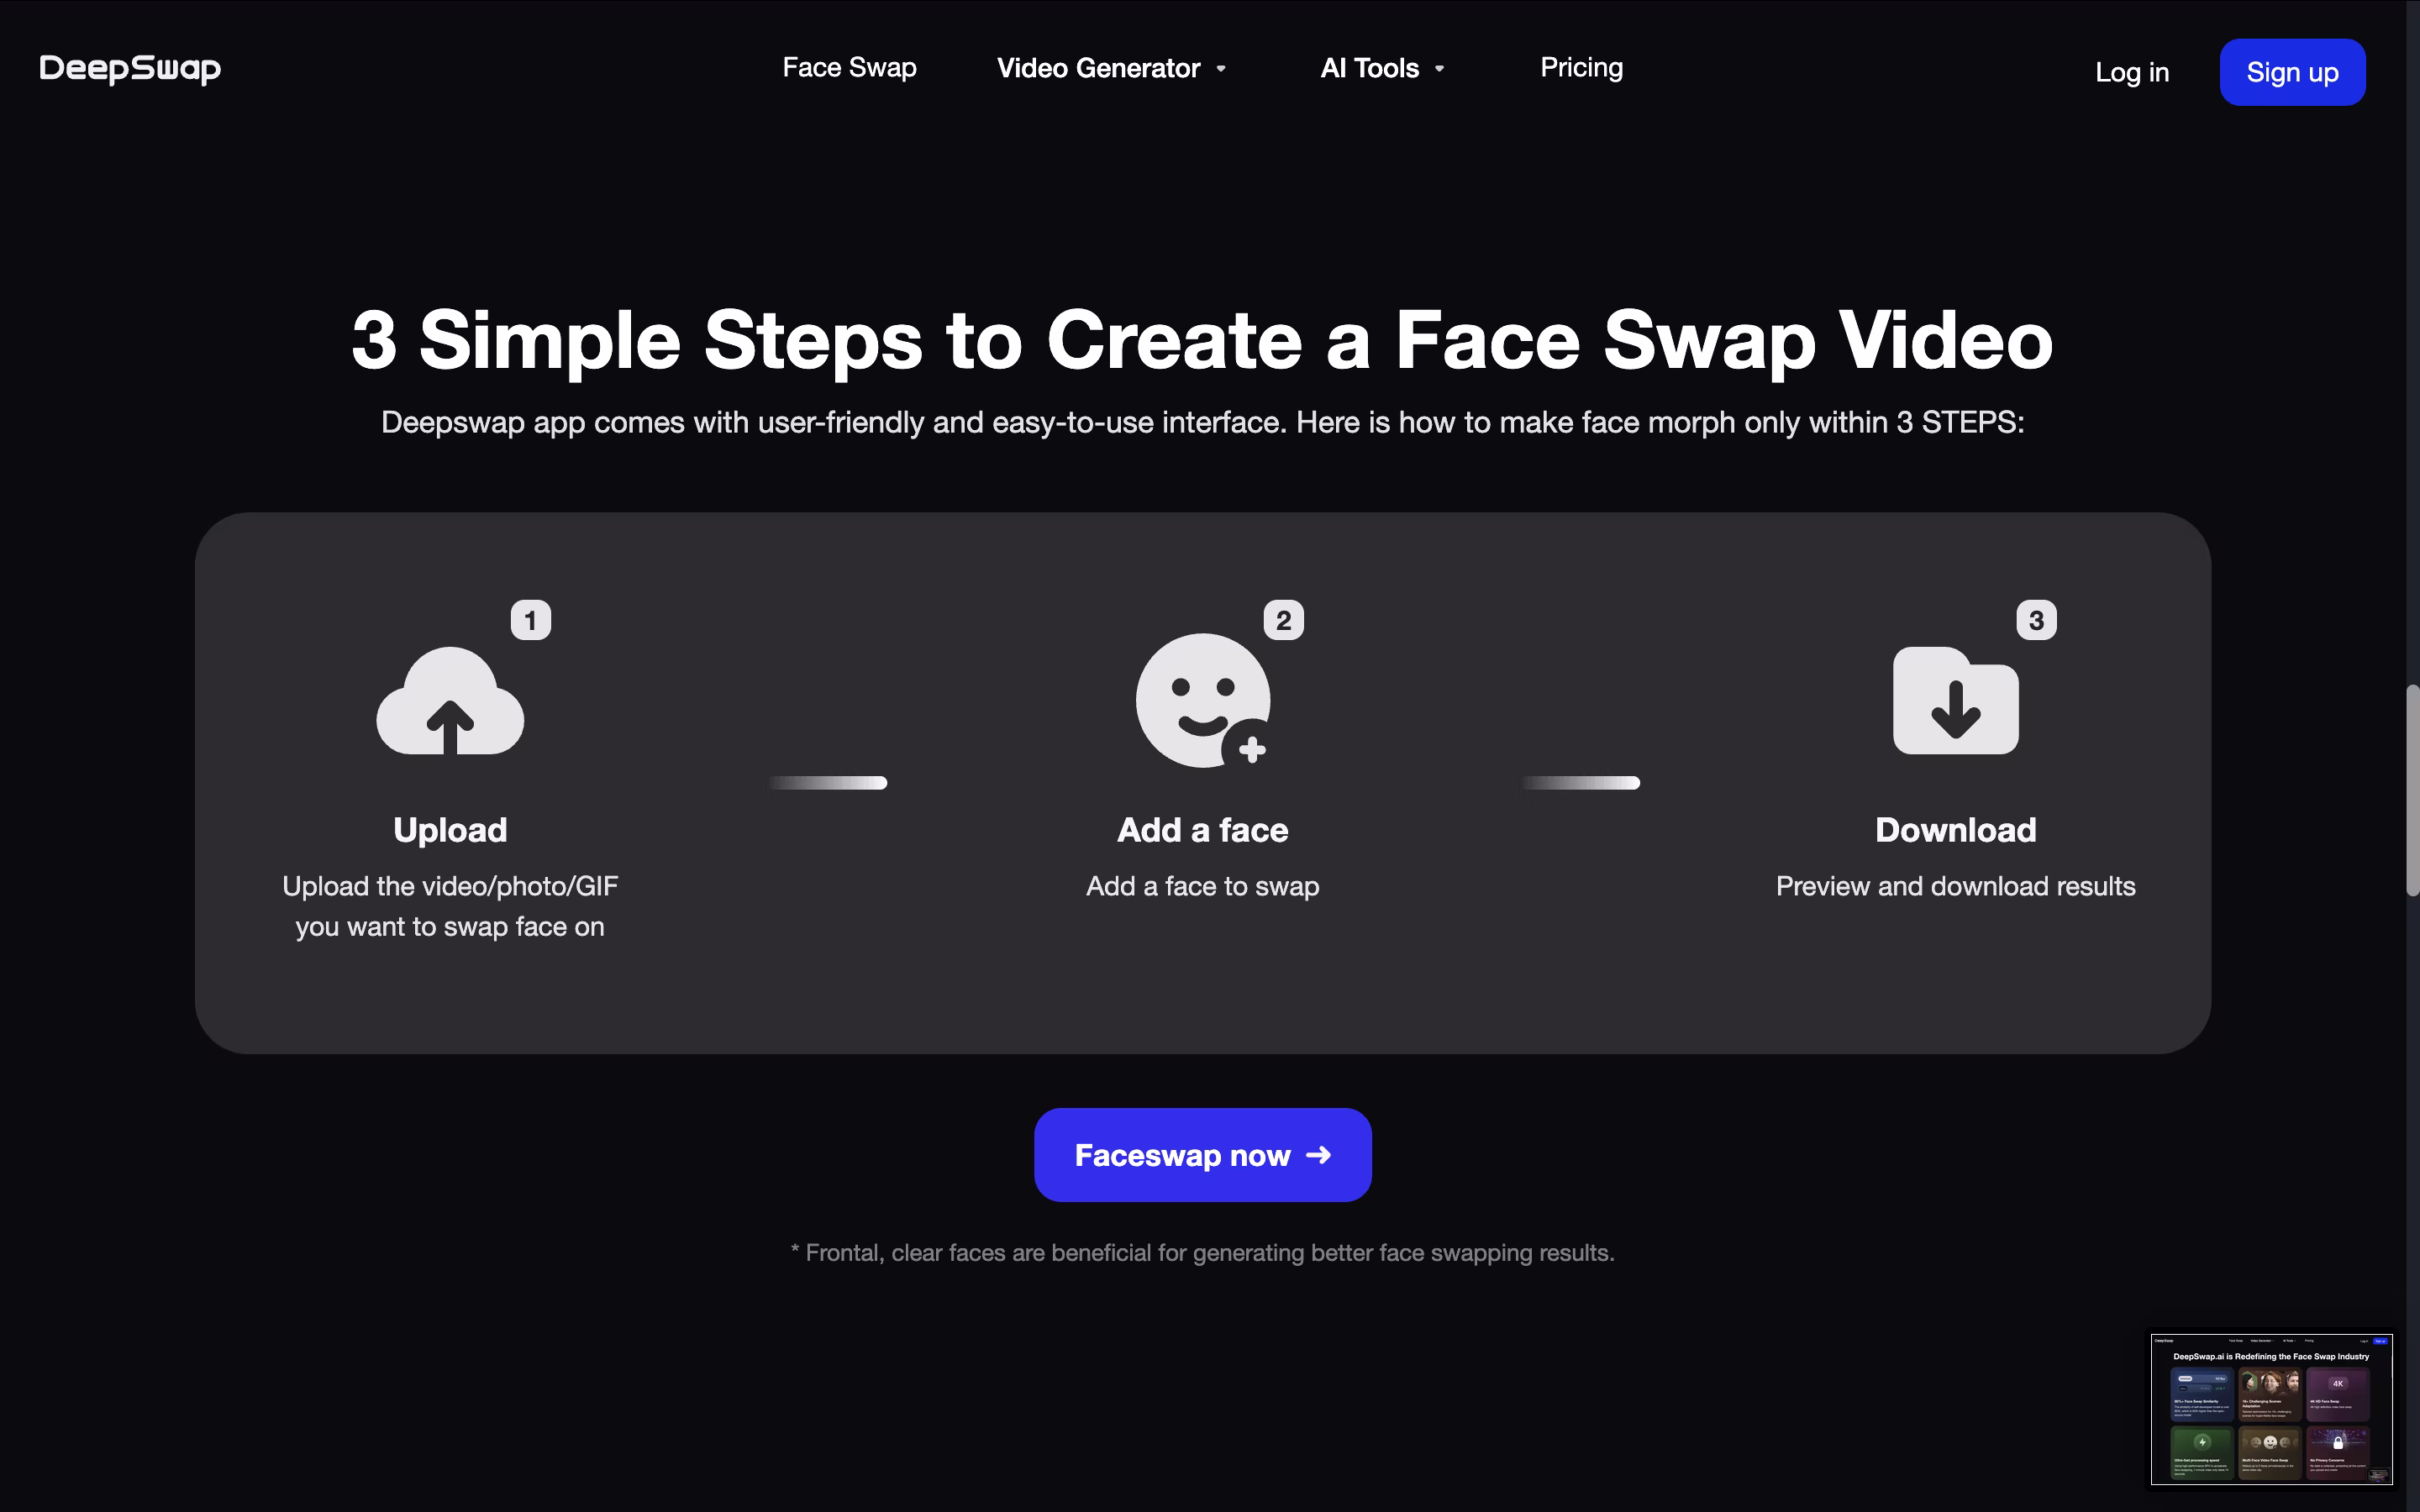Screen dimensions: 2420x1512
Task: Click the Sign up button
Action: pos(2292,72)
